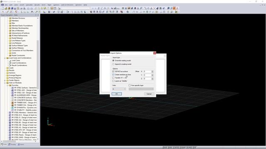Screen dimensions: 266x149
Task: Select Sets of Members tree item
Action: [x=18, y=31]
